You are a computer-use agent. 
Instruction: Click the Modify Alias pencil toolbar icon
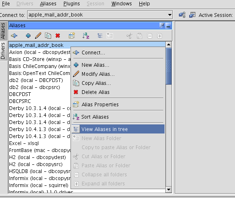pyautogui.click(x=38, y=35)
